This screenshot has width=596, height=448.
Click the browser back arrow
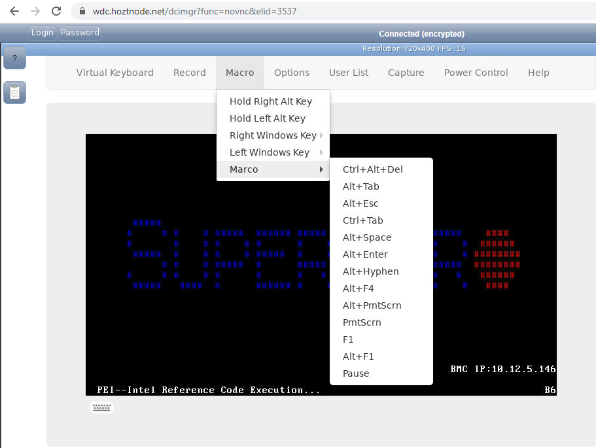(x=14, y=11)
